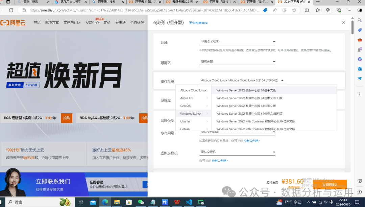Open WPS Office from the taskbar

click(177, 202)
